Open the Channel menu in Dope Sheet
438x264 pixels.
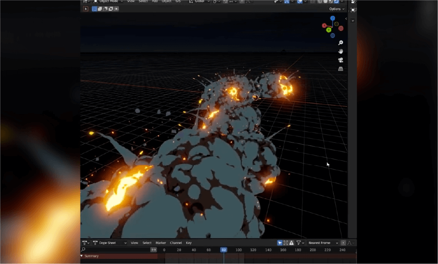[x=176, y=243]
